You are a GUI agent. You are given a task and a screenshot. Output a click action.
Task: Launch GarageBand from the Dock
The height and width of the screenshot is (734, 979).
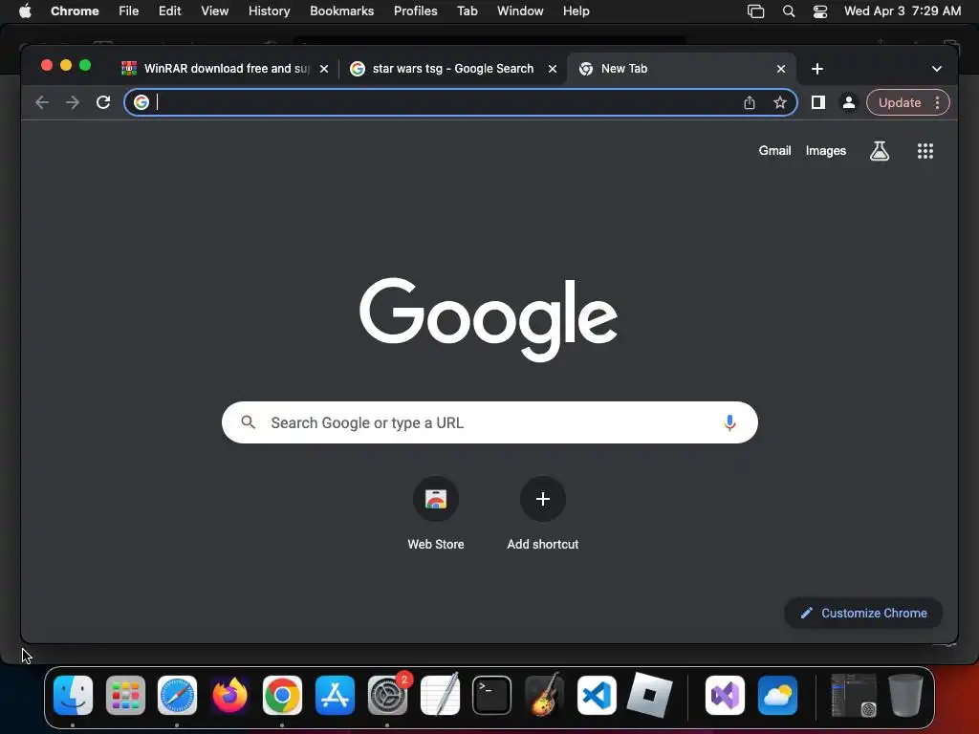544,694
